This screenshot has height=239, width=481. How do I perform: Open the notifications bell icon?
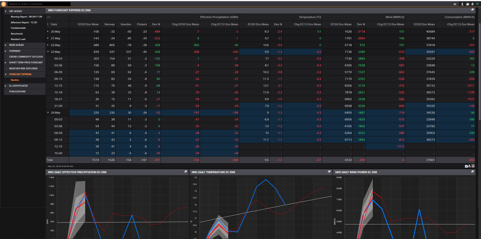coord(472,4)
